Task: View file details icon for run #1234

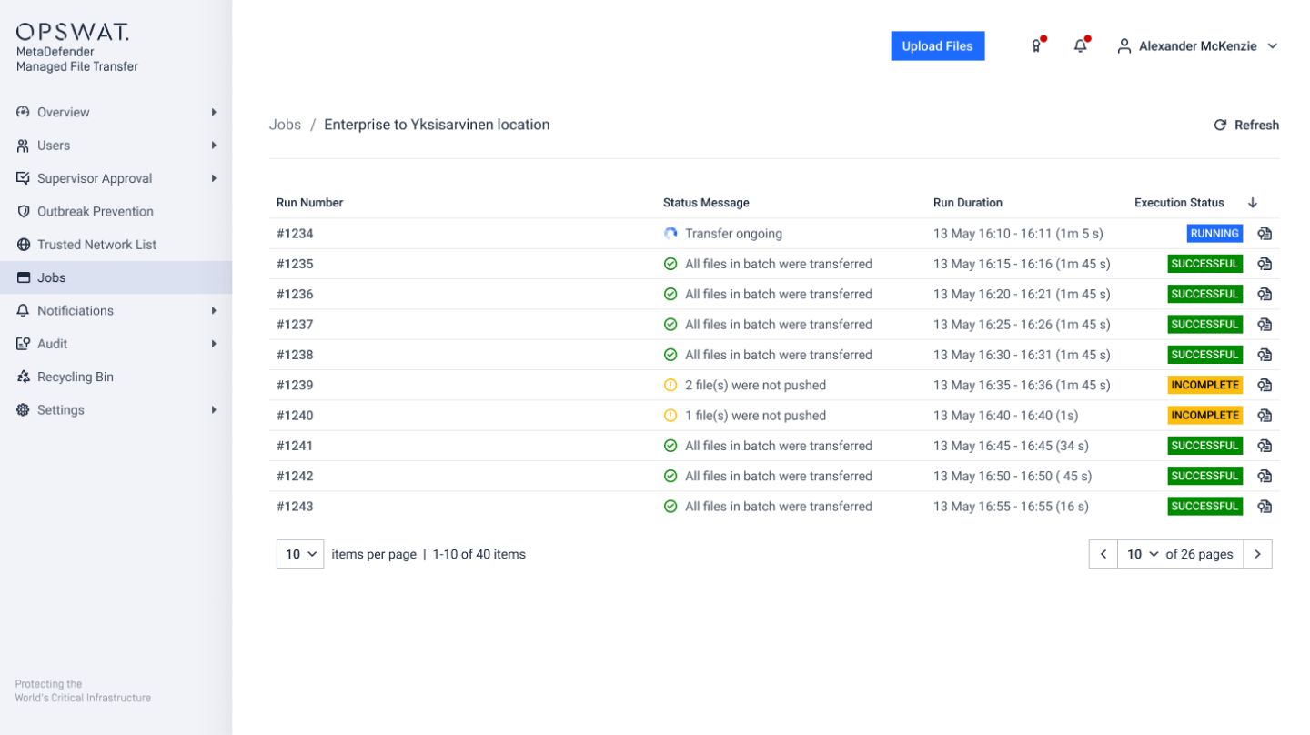Action: pos(1265,234)
